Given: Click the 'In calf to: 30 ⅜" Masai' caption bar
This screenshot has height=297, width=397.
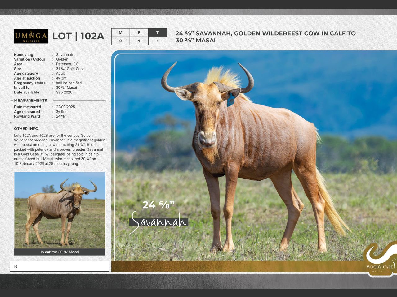Looking at the screenshot, I should click(x=60, y=252).
